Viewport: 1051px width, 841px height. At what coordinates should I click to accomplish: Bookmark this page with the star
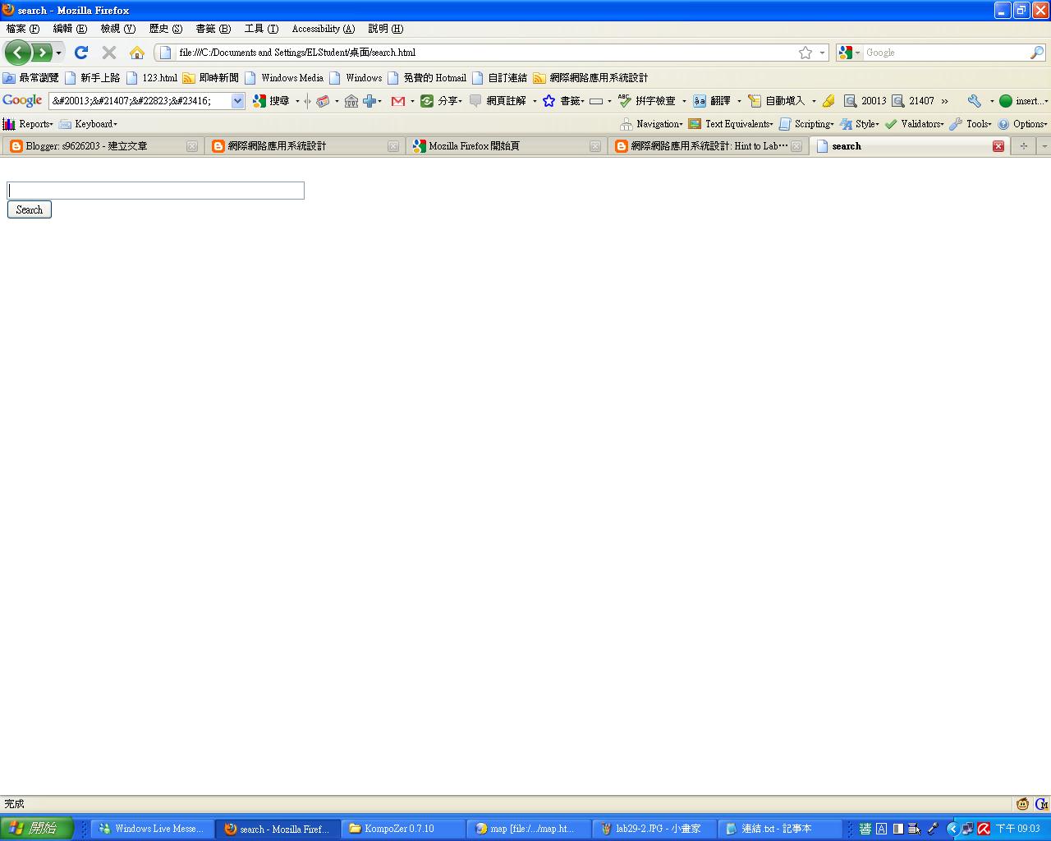[x=805, y=53]
